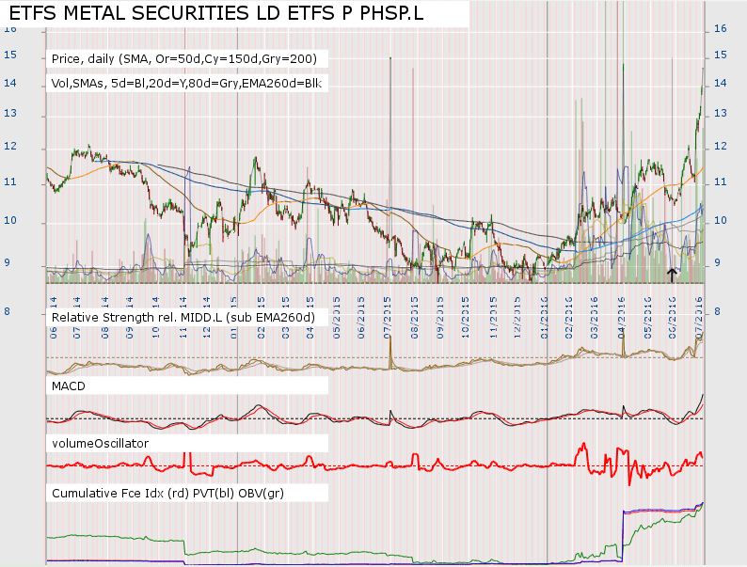Click the 'Cumulative Fce Idx (rd) PVT(bl) OBV(gr)' label
The image size is (747, 567).
coord(167,494)
